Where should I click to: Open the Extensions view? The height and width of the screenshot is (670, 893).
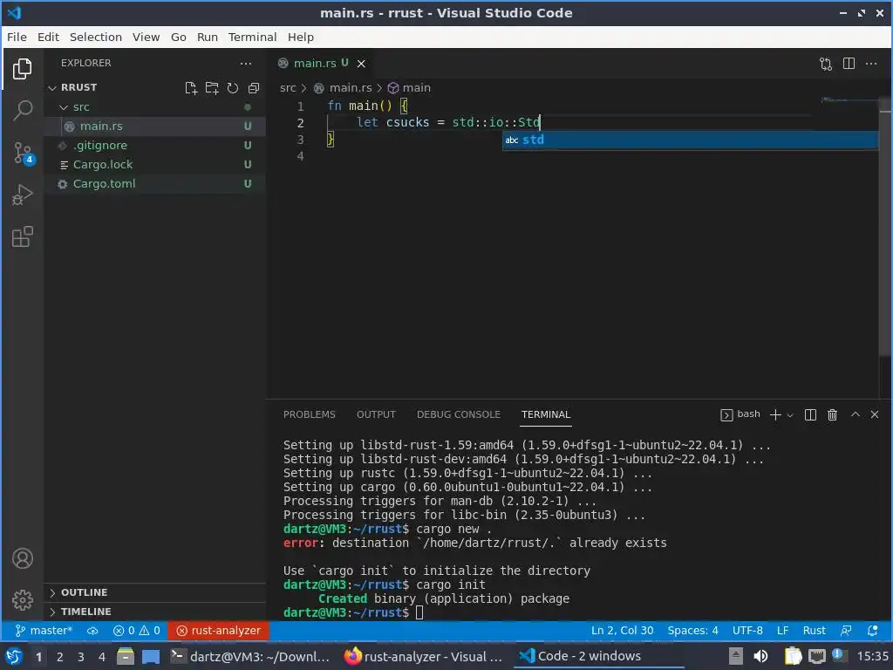[22, 237]
